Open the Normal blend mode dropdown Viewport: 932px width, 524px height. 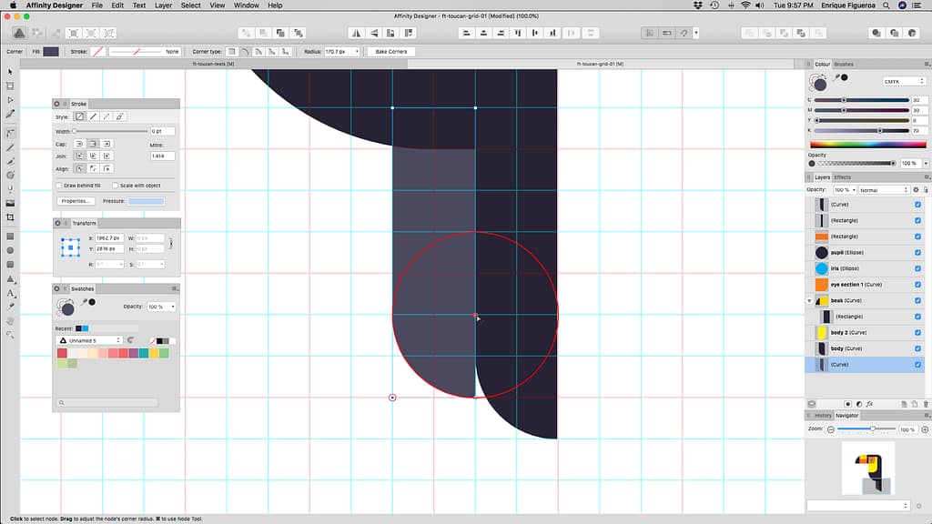click(x=885, y=189)
